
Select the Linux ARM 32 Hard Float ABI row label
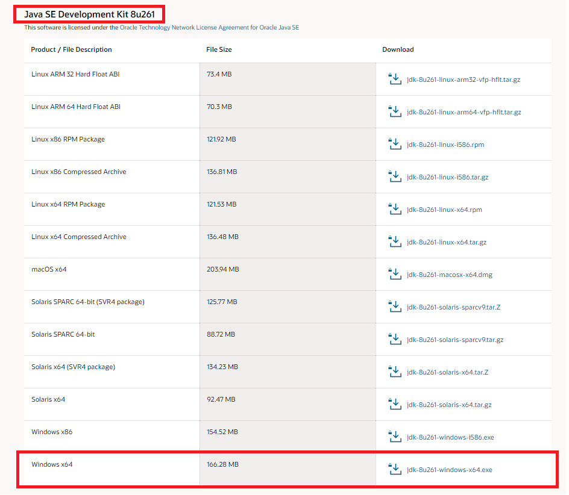pos(75,74)
